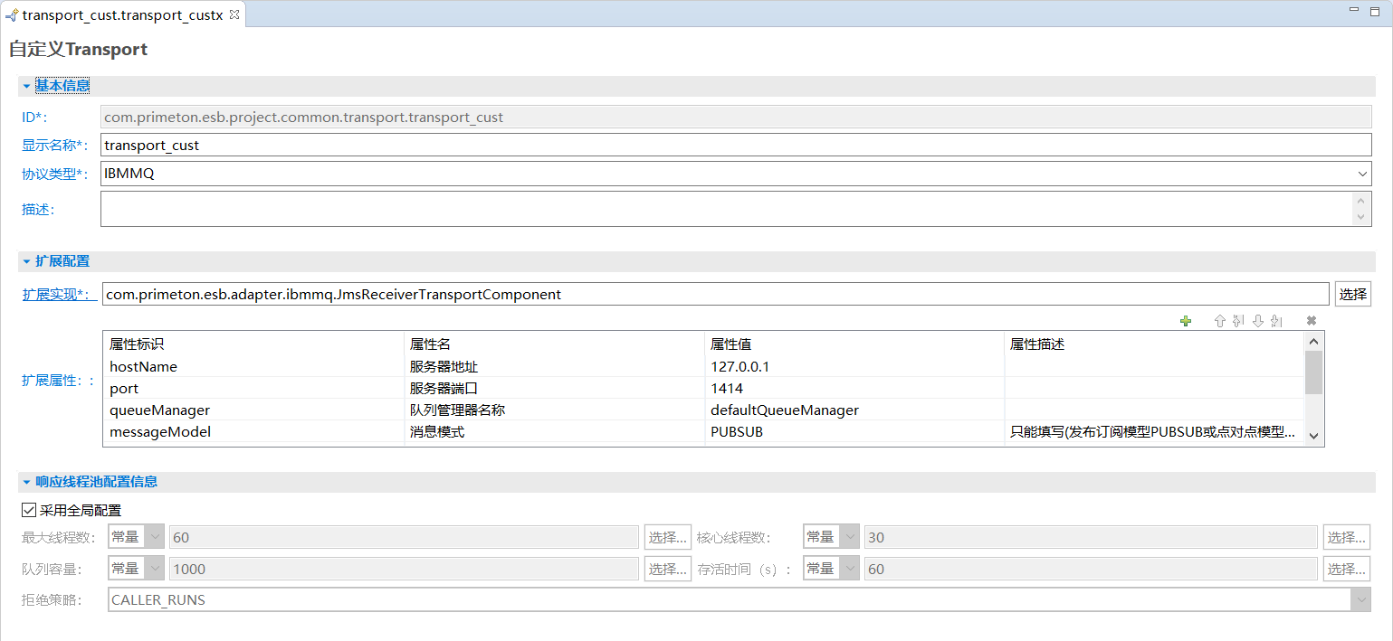Collapse the 扩展配置 section

tap(27, 261)
